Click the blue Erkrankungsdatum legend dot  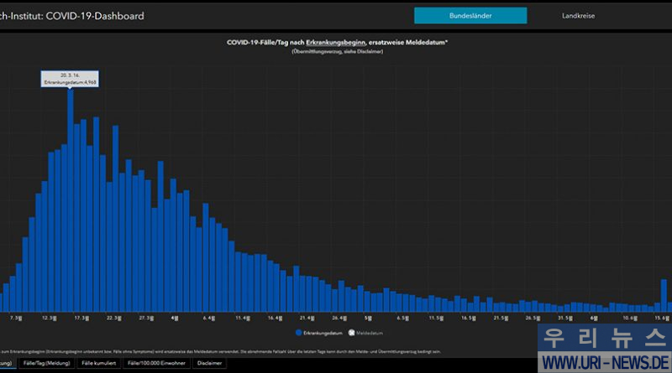299,333
